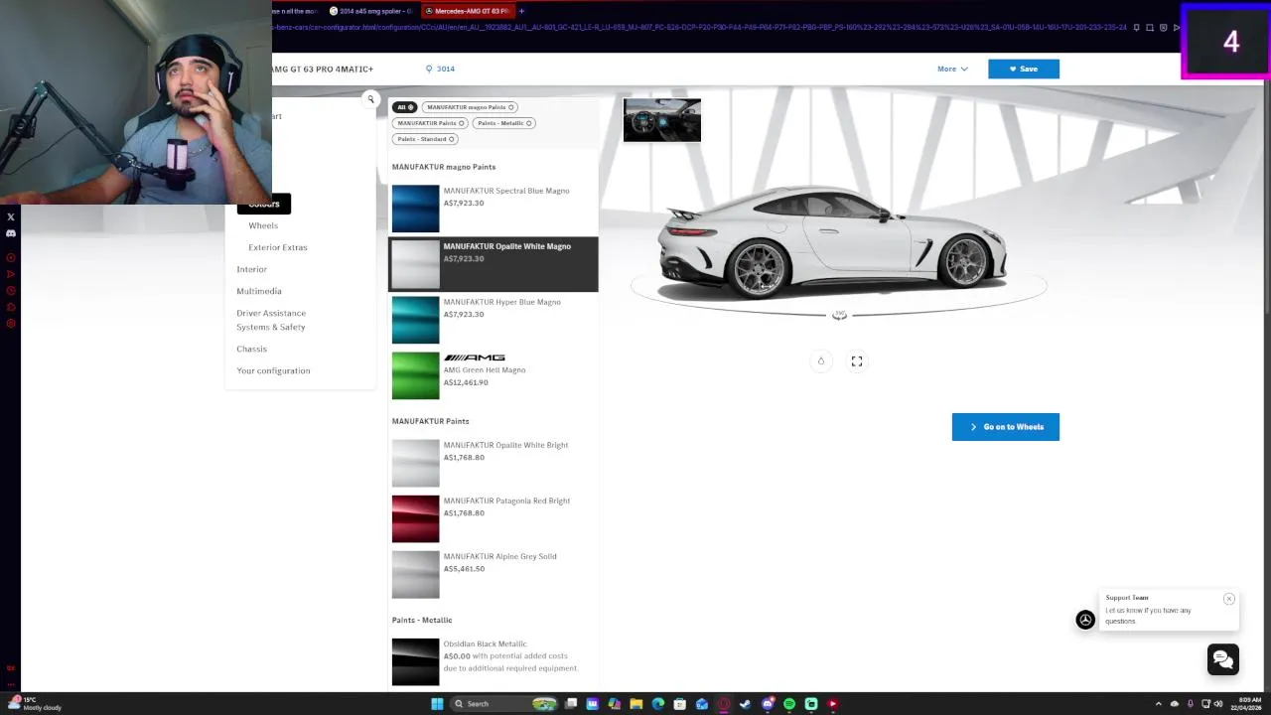
Task: Filter by MANUFAKTUR Paints chip
Action: coord(431,123)
